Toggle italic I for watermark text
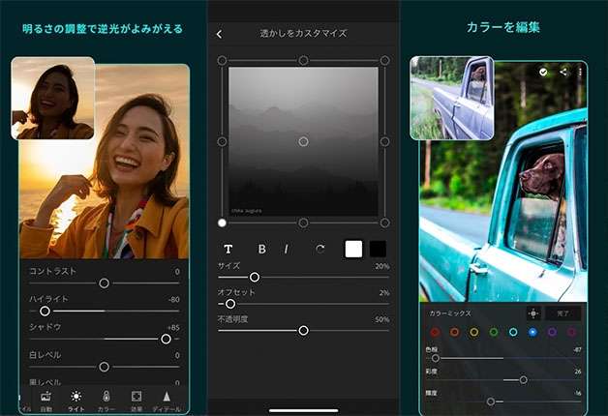Screen dimensions: 608x416 287,249
